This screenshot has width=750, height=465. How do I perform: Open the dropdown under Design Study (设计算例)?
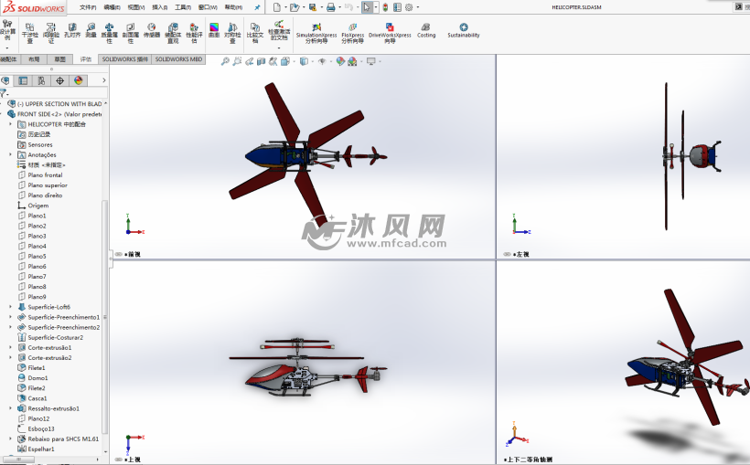[7, 48]
